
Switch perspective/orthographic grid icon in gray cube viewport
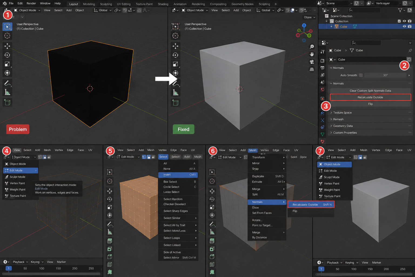click(x=312, y=69)
